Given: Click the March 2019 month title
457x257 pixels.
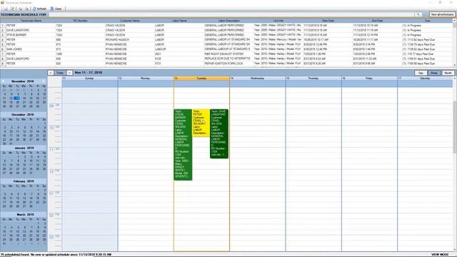Looking at the screenshot, I should click(25, 214).
